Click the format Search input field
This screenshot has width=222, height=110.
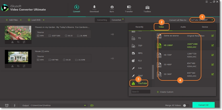point(141,92)
